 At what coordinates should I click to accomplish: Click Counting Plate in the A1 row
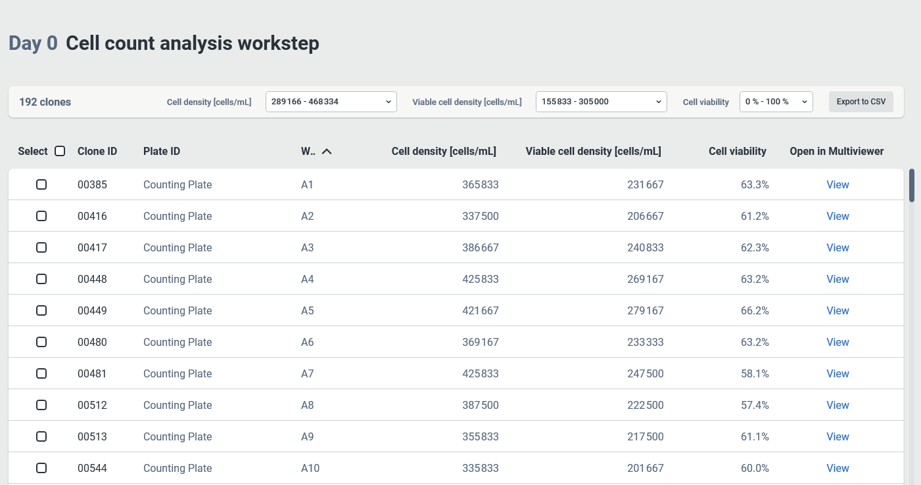(x=177, y=184)
